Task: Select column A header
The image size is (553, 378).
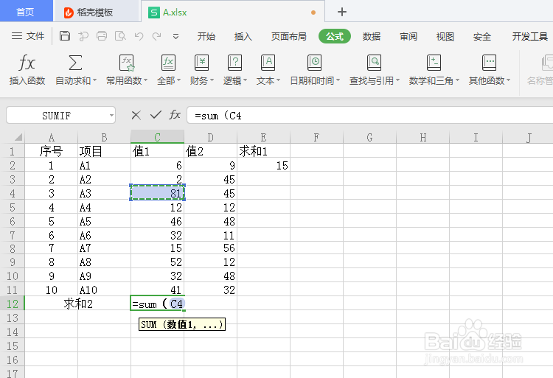Action: coord(51,137)
